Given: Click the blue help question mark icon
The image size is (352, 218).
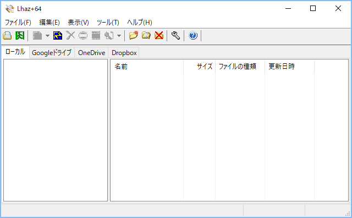Looking at the screenshot, I should coord(193,36).
